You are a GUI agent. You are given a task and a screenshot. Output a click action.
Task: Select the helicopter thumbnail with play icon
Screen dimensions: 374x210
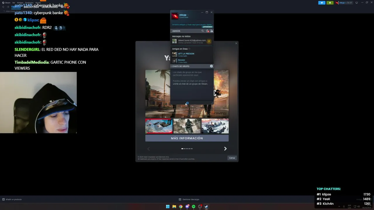159,126
